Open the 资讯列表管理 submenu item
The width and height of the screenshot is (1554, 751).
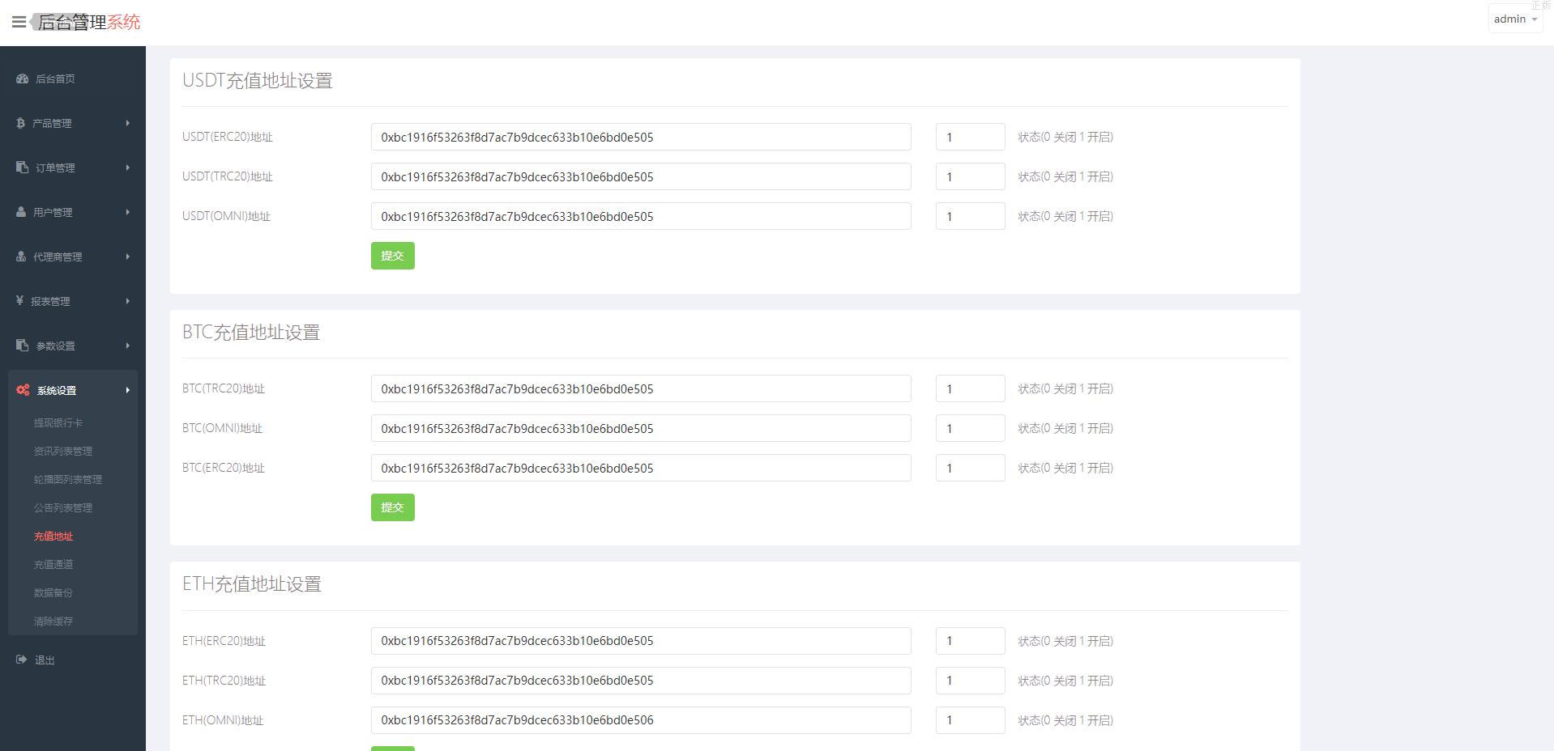click(63, 451)
